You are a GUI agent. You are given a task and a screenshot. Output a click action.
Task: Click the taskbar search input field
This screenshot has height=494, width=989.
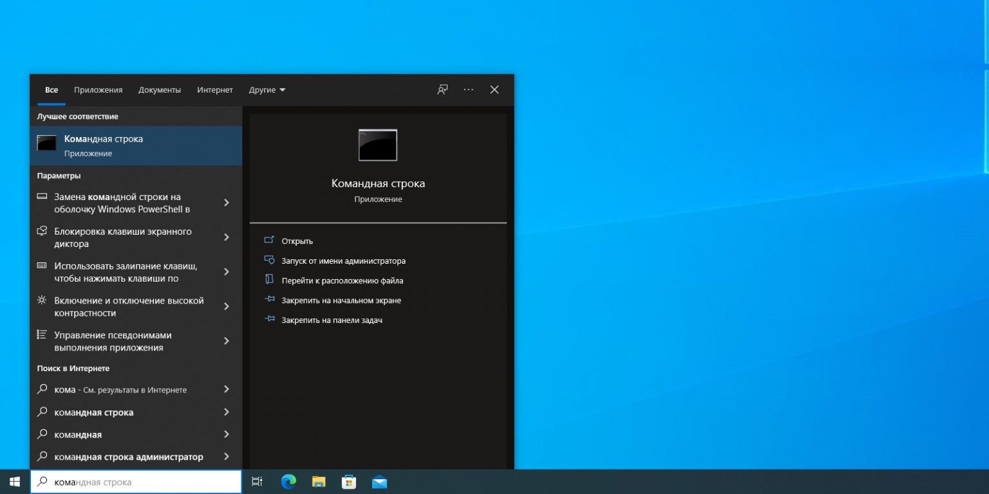click(x=136, y=482)
